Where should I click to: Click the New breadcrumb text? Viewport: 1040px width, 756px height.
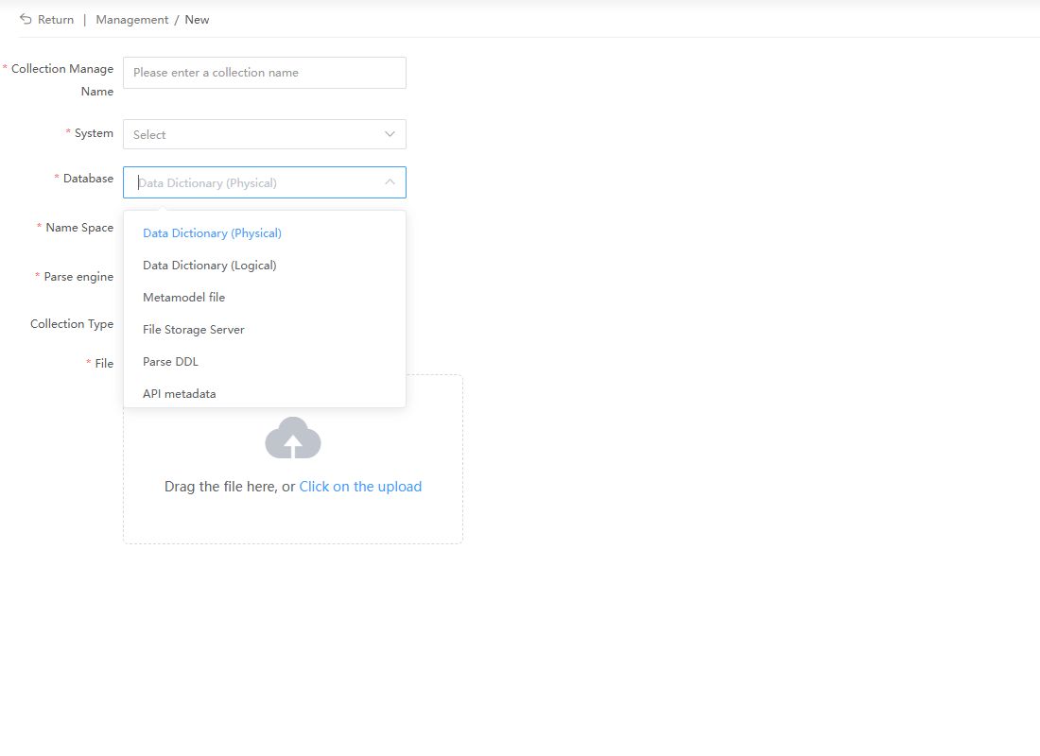point(197,20)
